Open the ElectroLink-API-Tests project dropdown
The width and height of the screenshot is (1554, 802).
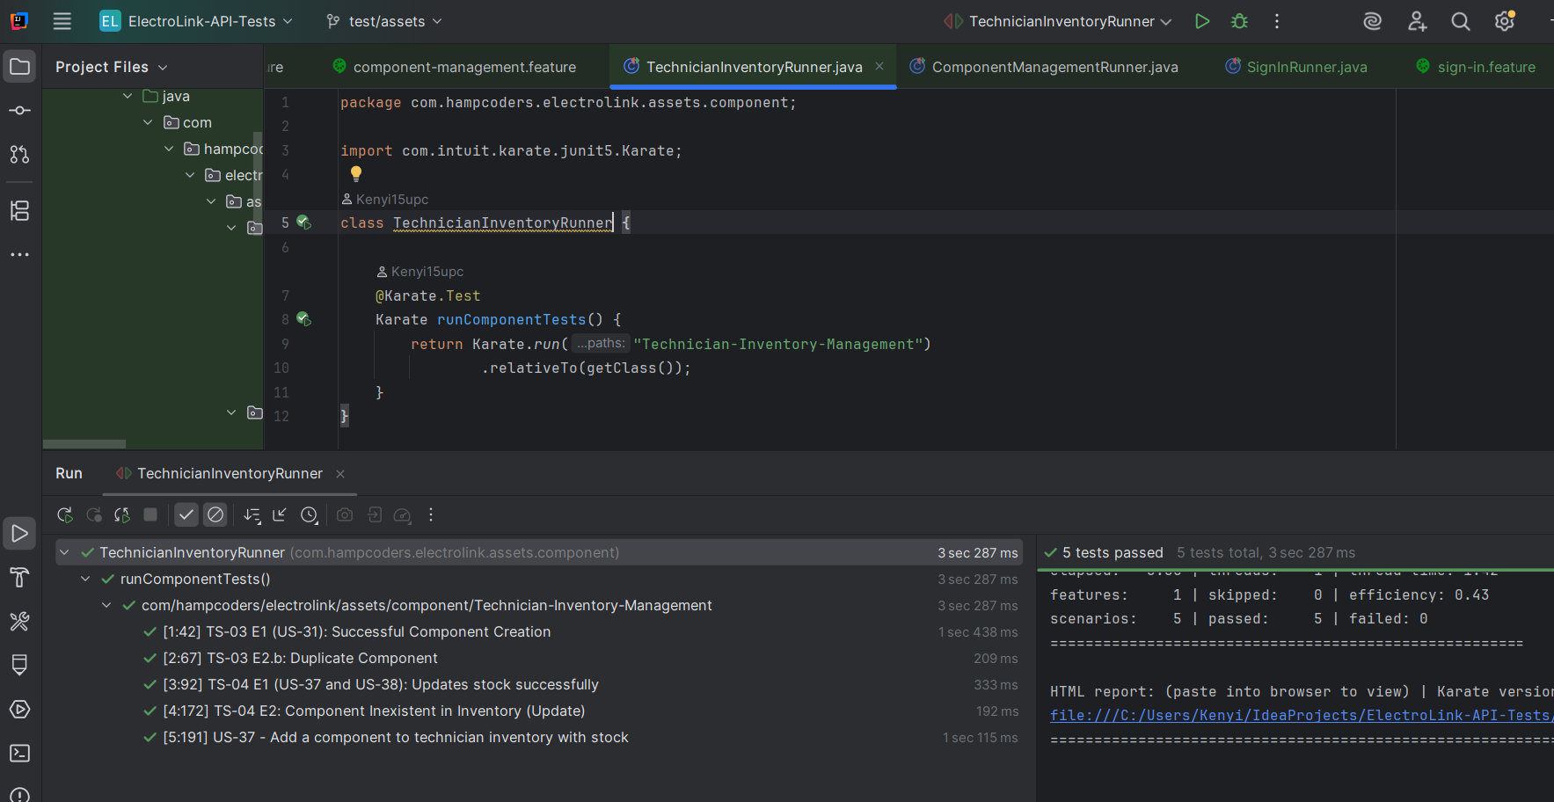coord(196,21)
